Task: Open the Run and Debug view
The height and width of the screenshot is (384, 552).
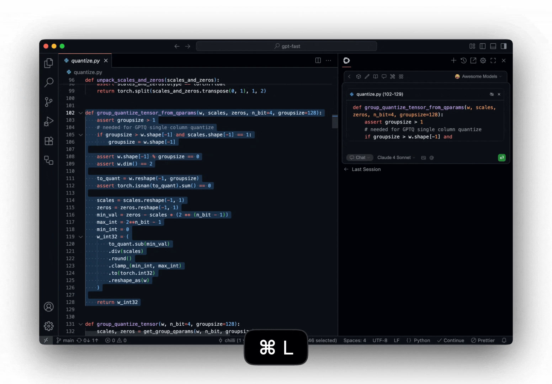Action: tap(49, 122)
